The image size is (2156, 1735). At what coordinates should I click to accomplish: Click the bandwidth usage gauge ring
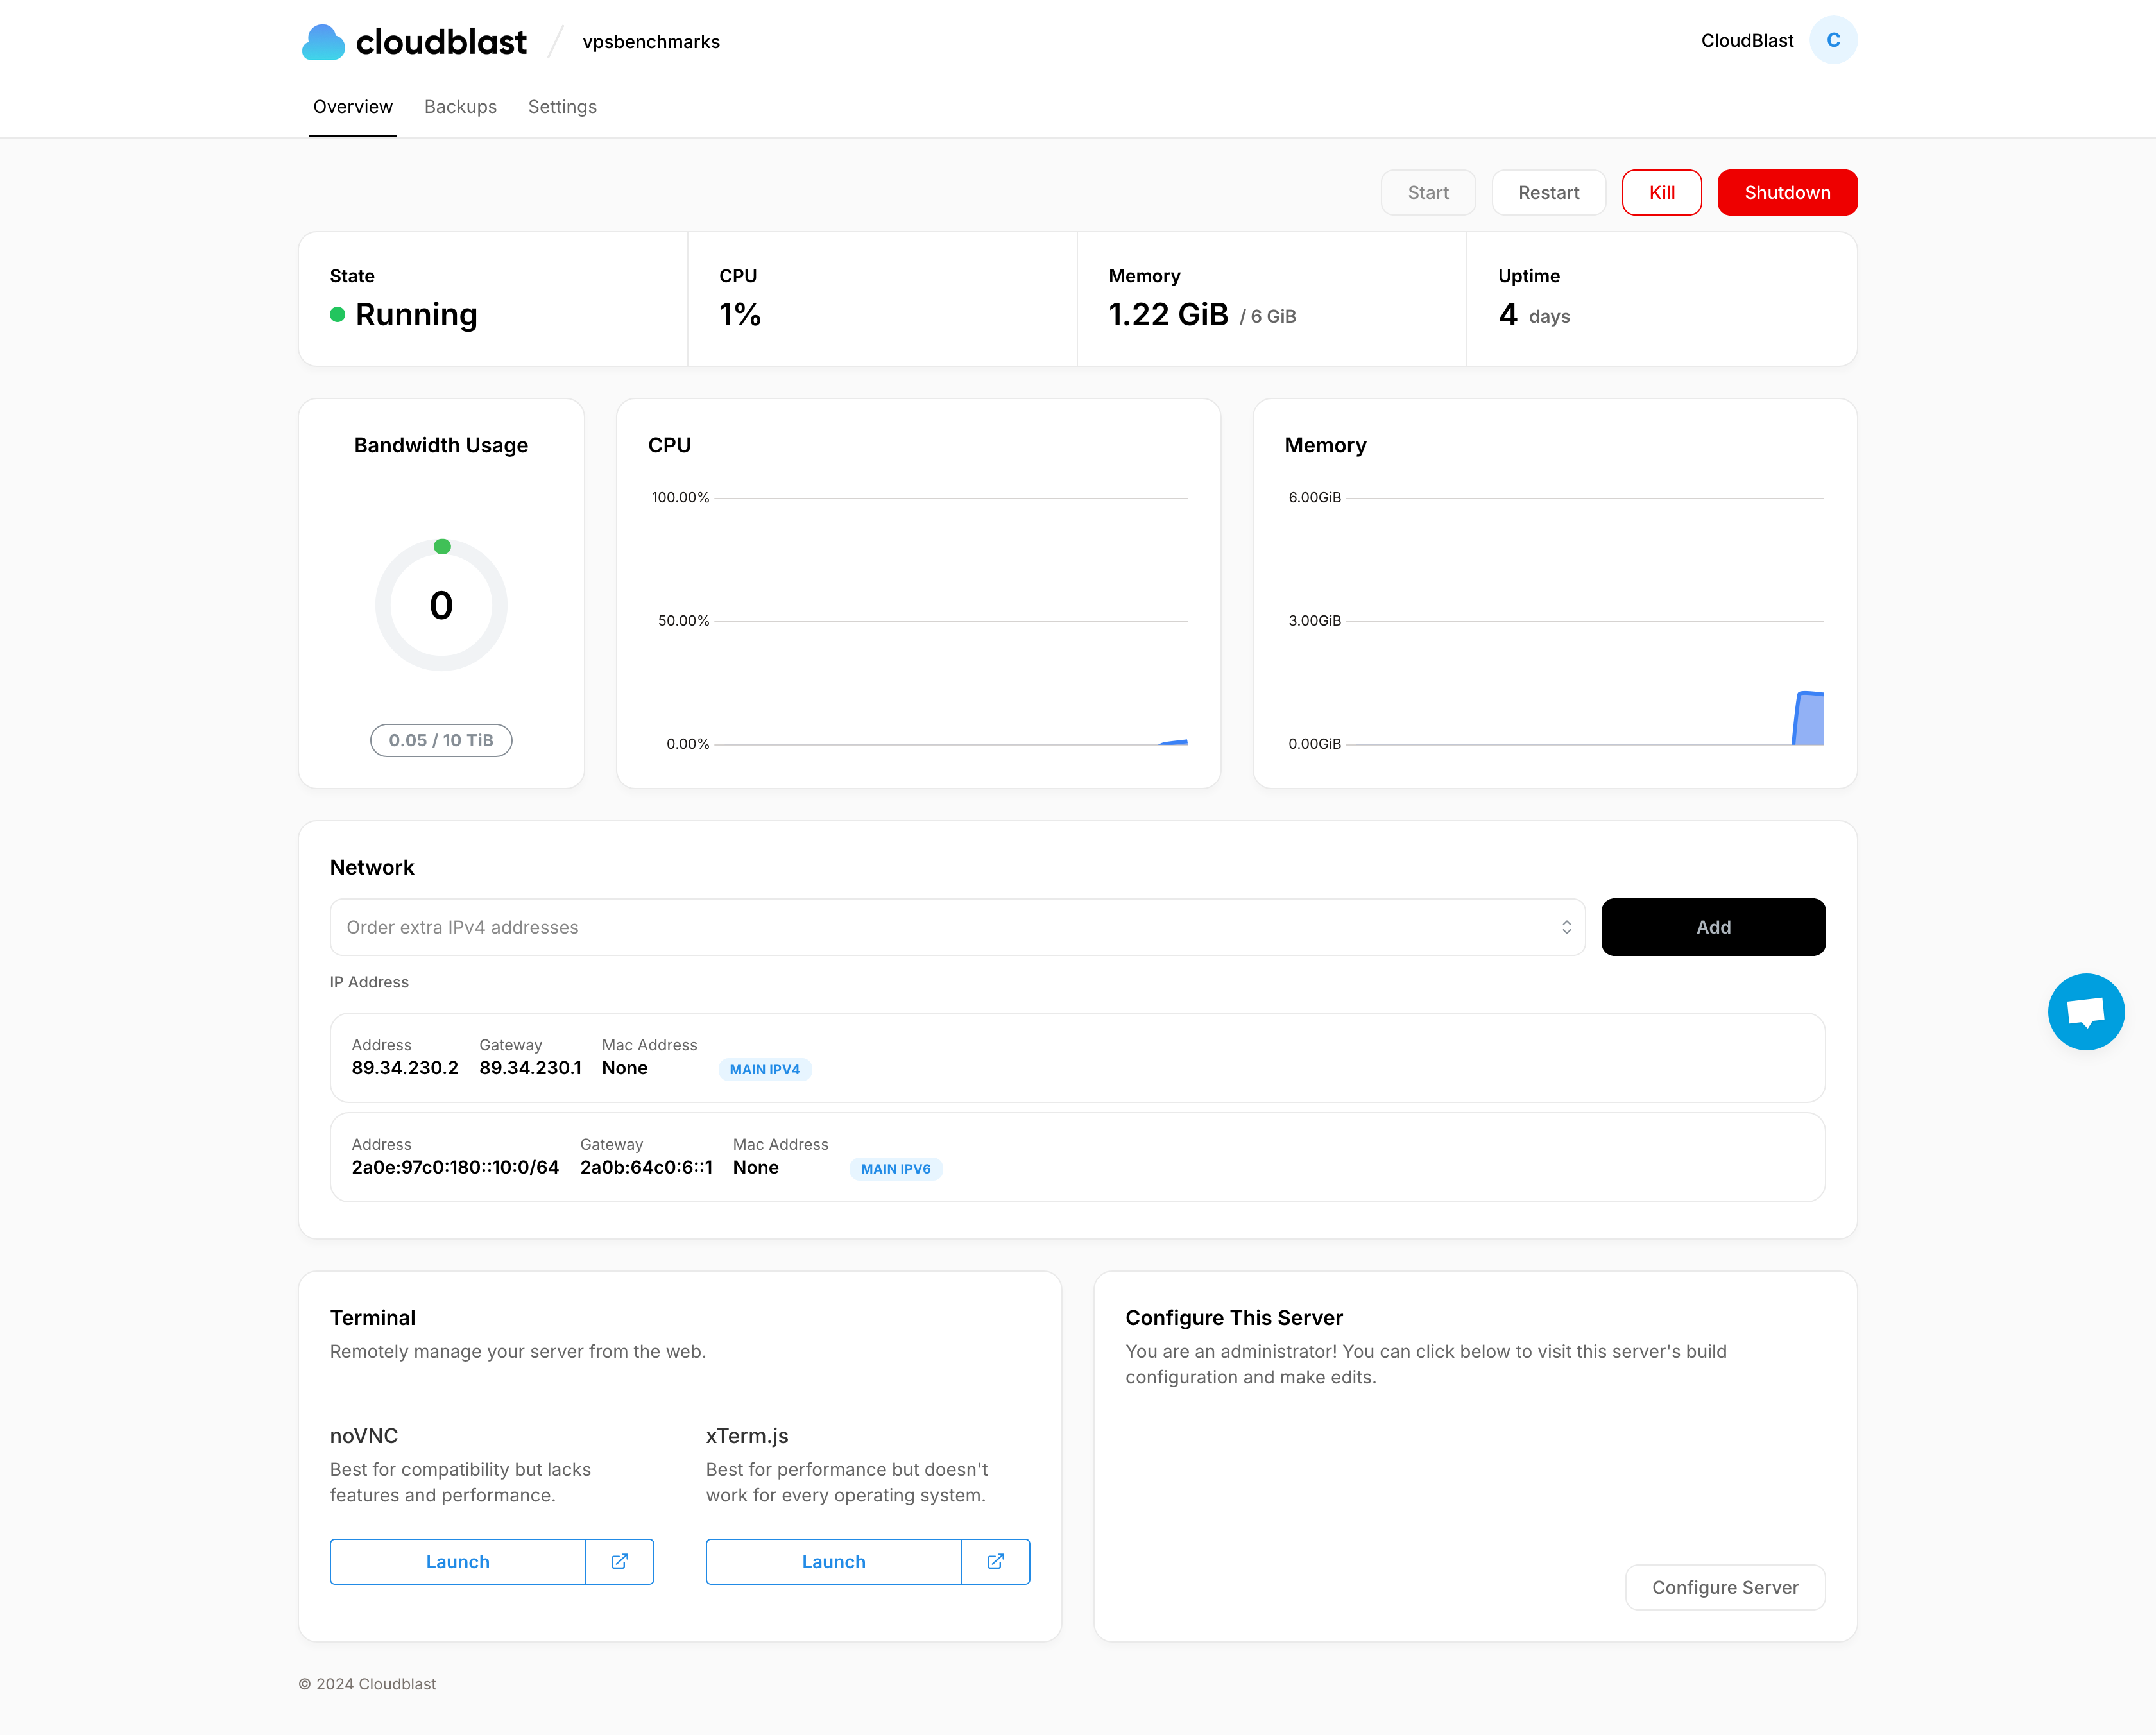[x=441, y=605]
